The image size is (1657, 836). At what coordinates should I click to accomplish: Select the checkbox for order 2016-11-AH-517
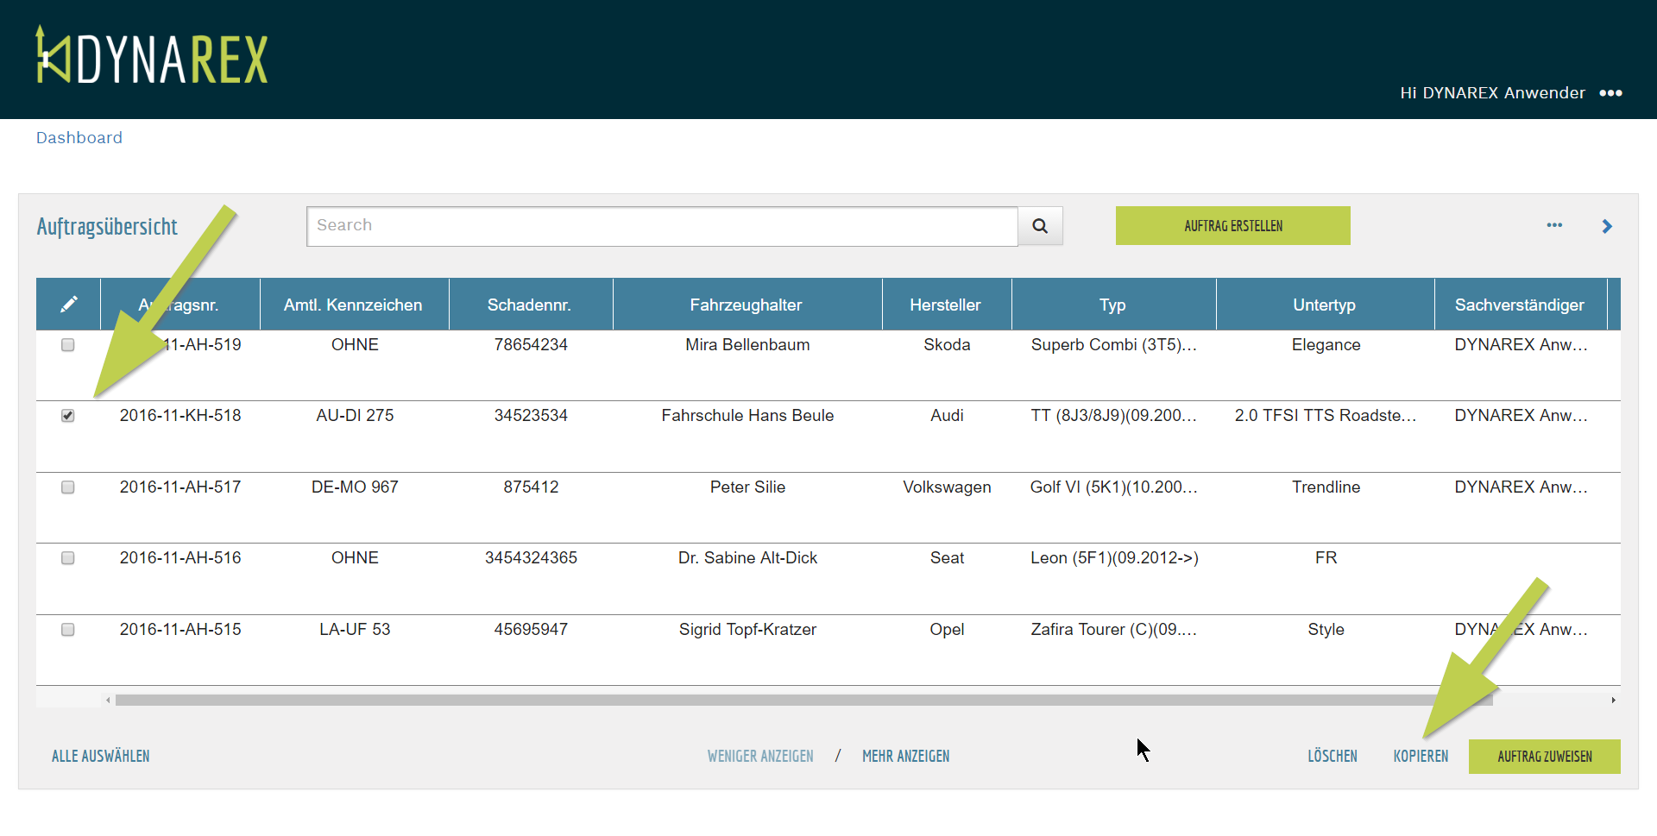coord(68,487)
